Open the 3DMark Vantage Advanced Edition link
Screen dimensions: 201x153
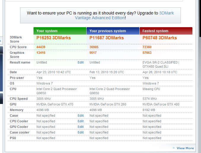(x=124, y=15)
